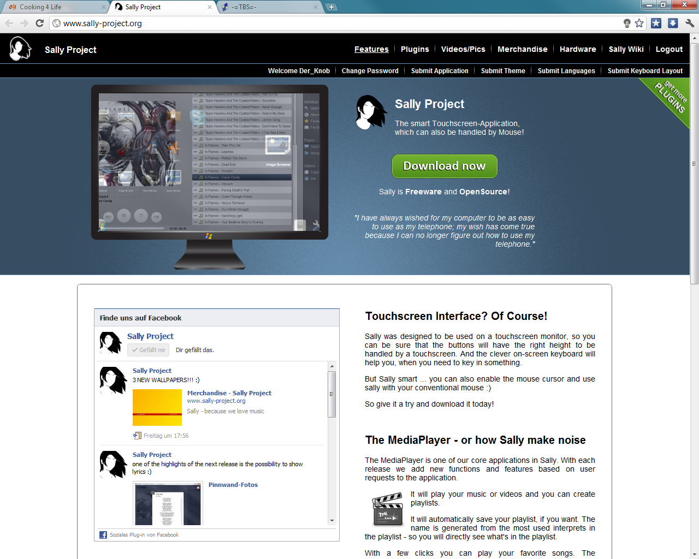Click the blue star extension icon
Image resolution: width=699 pixels, height=559 pixels.
(x=656, y=23)
